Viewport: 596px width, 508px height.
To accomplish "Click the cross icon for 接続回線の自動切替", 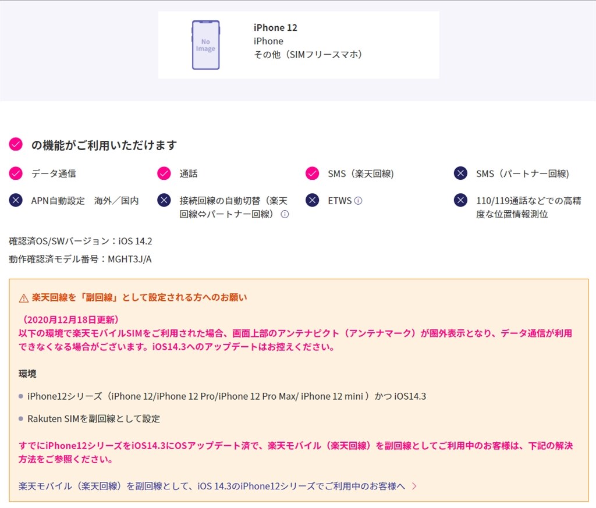I will pos(164,200).
